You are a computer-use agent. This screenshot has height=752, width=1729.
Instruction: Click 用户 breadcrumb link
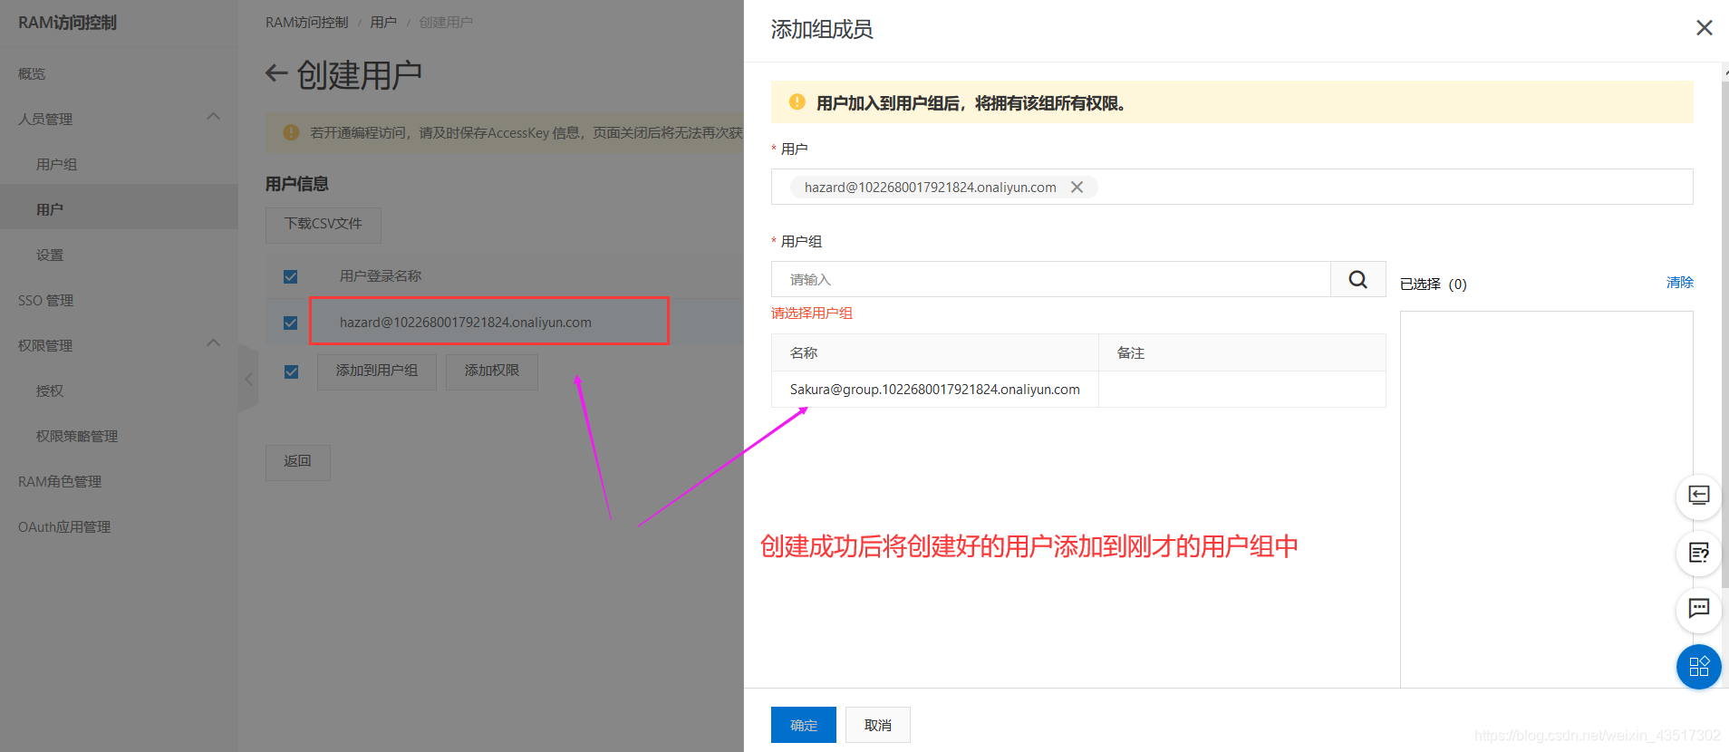pyautogui.click(x=383, y=22)
